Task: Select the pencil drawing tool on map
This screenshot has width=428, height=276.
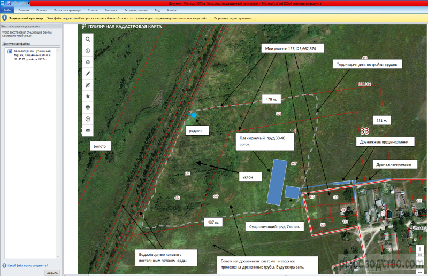Action: coord(88,73)
